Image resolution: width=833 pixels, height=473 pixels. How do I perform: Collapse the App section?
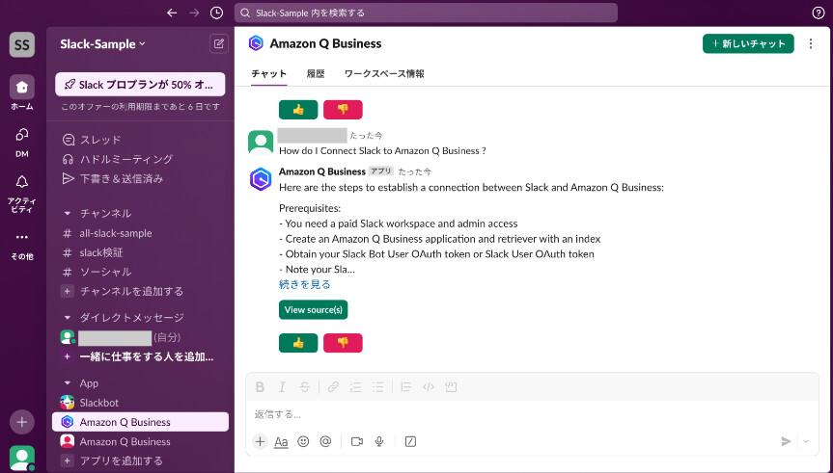point(68,383)
